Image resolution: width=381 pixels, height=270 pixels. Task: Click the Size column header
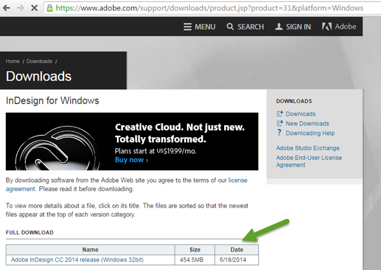click(x=195, y=250)
